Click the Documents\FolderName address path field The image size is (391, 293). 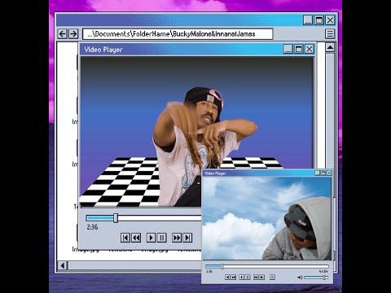click(x=178, y=34)
